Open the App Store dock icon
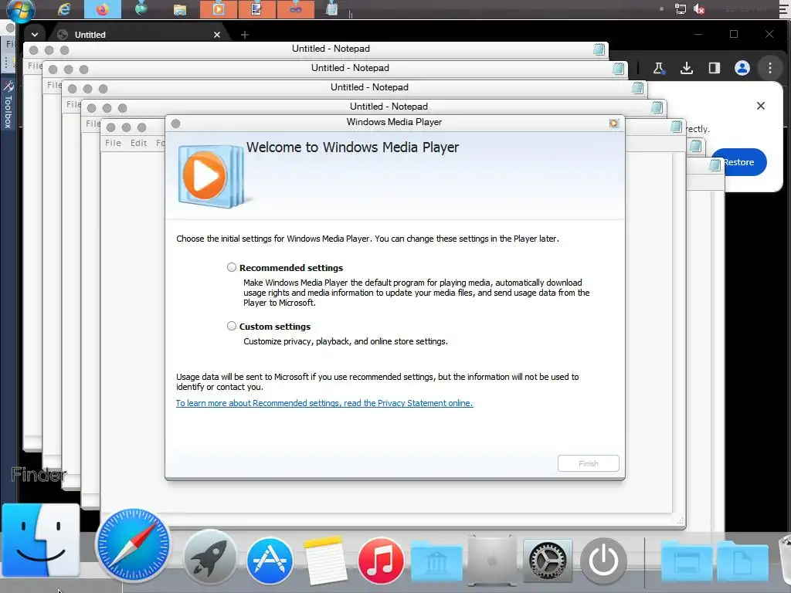Screen dimensions: 791x593 (x=270, y=561)
